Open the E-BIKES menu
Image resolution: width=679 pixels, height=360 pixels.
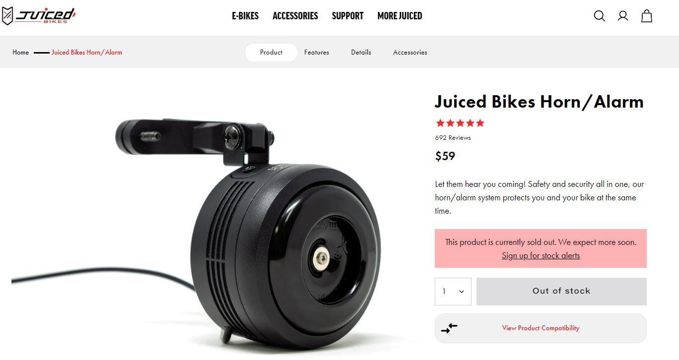(245, 16)
